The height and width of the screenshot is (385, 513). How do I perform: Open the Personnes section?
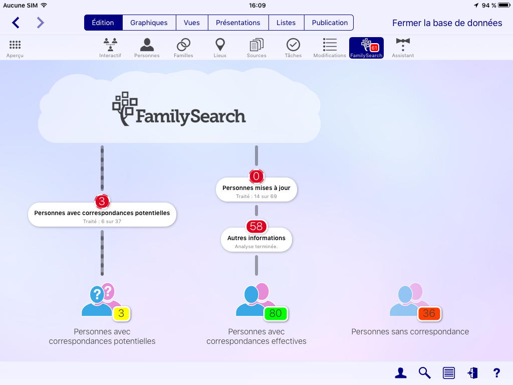147,48
